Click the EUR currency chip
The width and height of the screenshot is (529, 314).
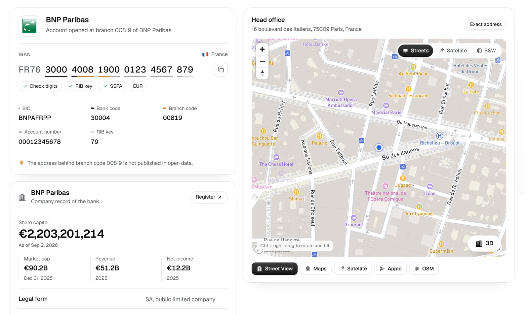click(138, 86)
